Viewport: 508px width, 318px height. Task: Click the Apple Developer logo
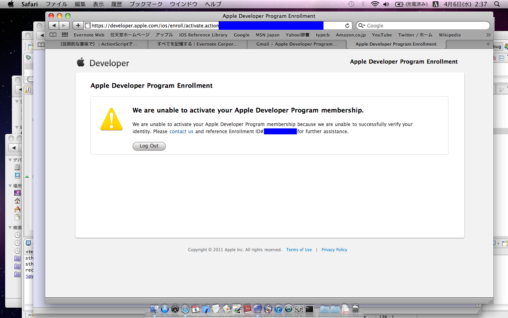103,63
